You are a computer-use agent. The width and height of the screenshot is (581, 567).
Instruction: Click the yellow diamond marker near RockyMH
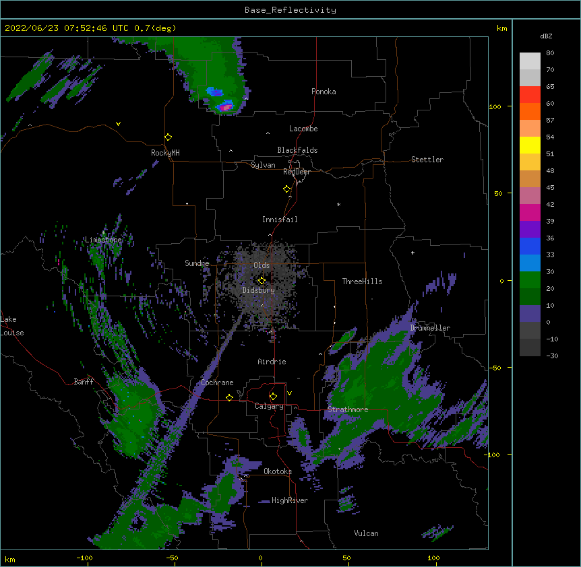coord(169,137)
